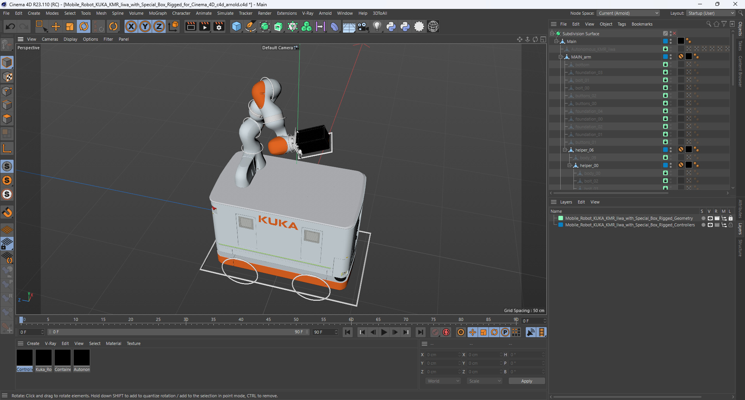Open the Scale mode dropdown
Viewport: 745px width, 400px height.
pos(485,381)
